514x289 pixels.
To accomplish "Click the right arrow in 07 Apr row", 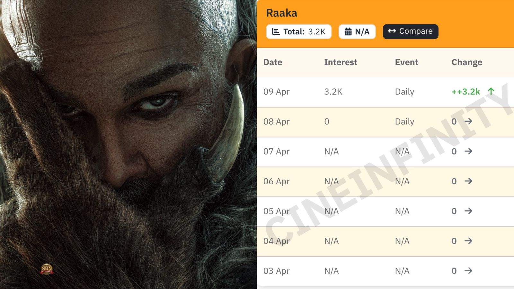I will point(468,151).
